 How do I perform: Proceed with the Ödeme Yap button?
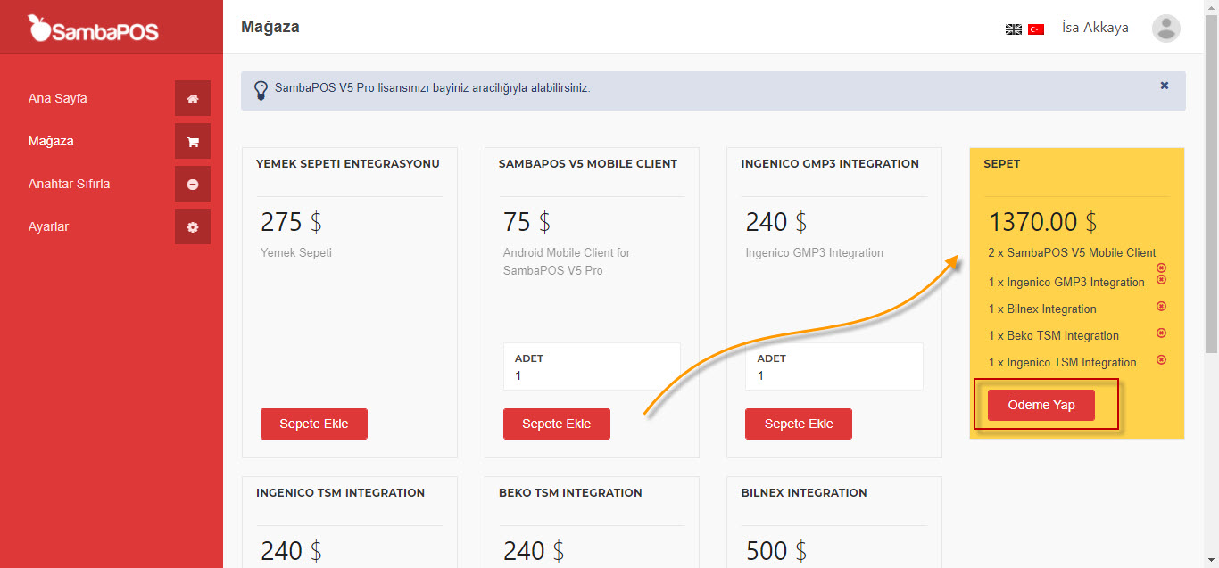1041,405
